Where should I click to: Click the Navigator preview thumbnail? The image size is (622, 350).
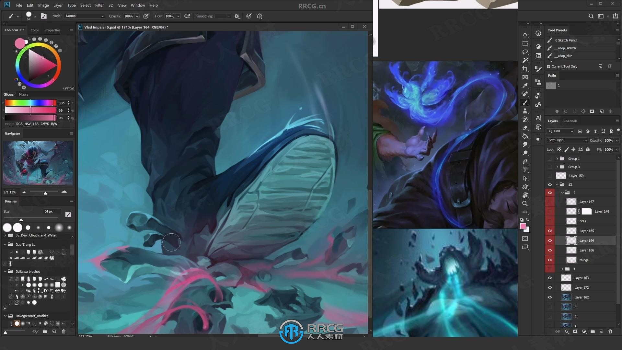point(38,163)
